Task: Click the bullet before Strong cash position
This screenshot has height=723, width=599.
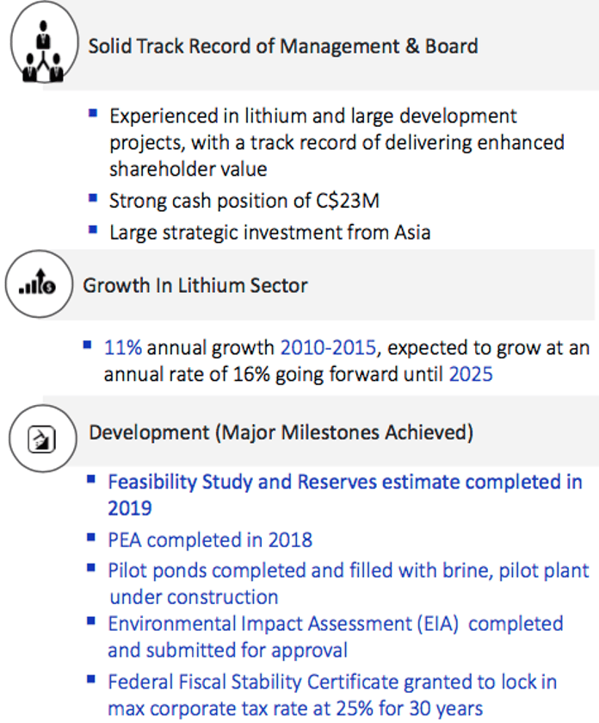Action: point(93,198)
